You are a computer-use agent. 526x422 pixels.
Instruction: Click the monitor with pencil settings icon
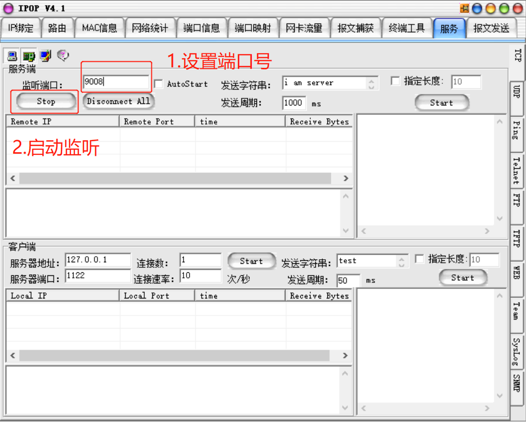click(x=46, y=56)
